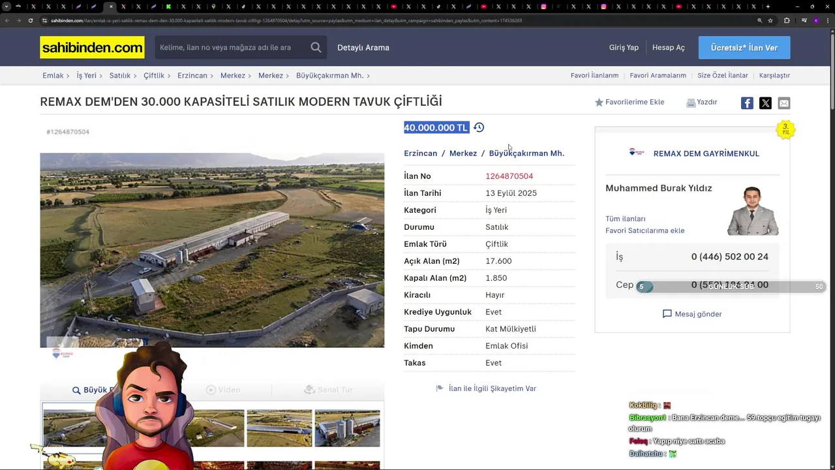This screenshot has height=470, width=835.
Task: Open Favori İlanlarım
Action: click(x=594, y=76)
